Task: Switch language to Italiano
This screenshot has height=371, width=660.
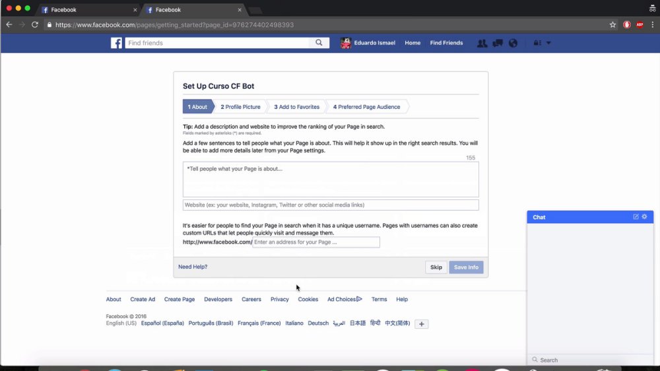Action: pos(294,323)
